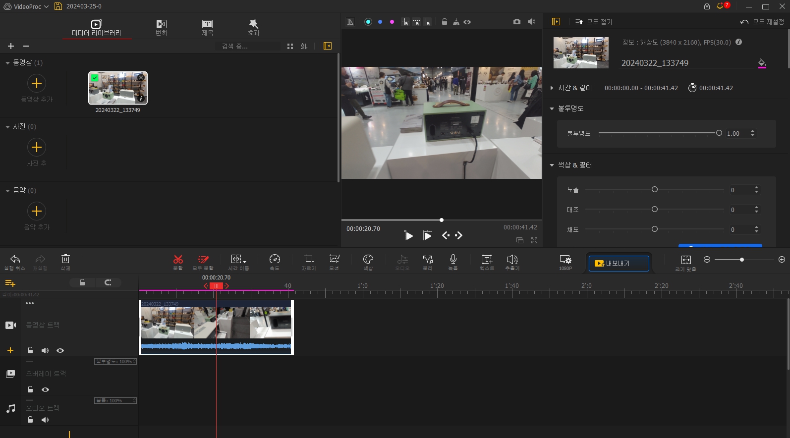Click the 내보내기 export button

pos(619,263)
